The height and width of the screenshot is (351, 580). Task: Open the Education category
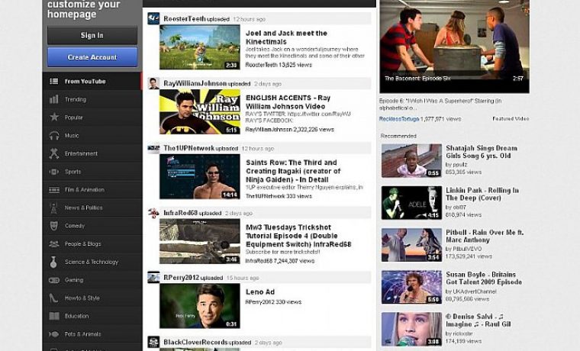pyautogui.click(x=92, y=316)
